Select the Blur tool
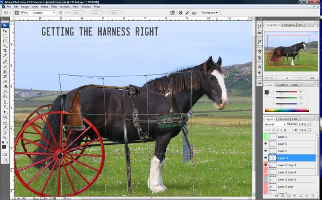Screen dimensions: 322x200 click(5, 91)
